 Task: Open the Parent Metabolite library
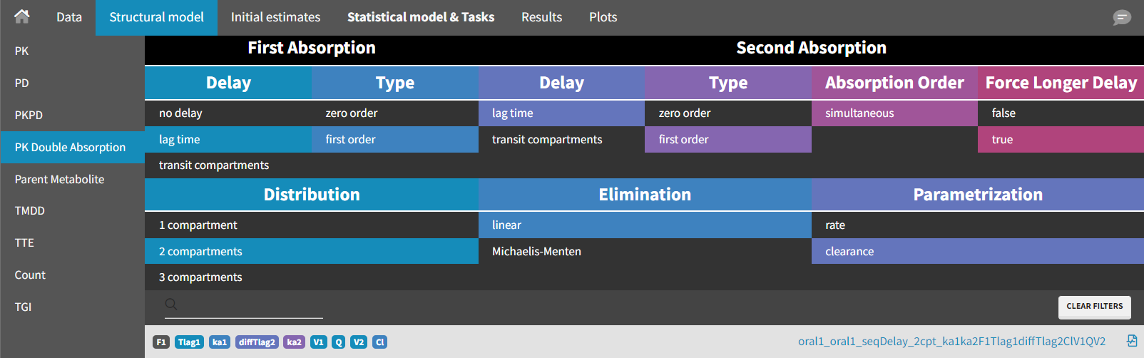[60, 180]
